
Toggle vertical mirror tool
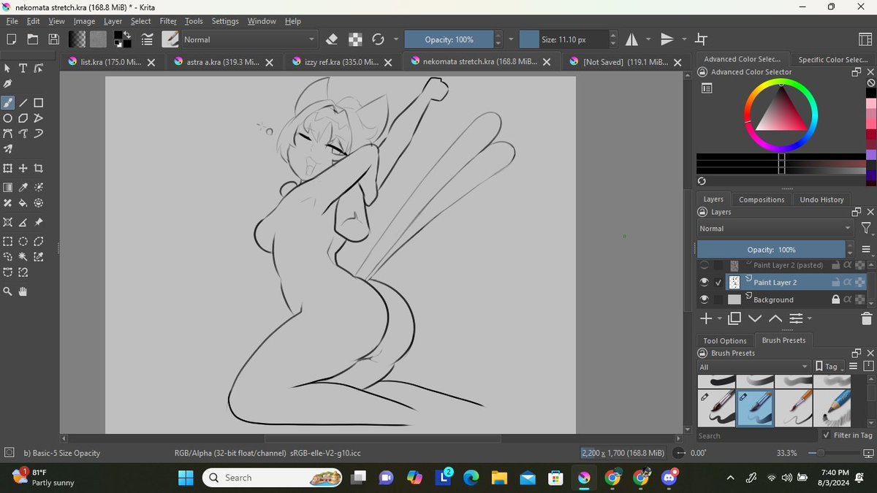point(667,39)
